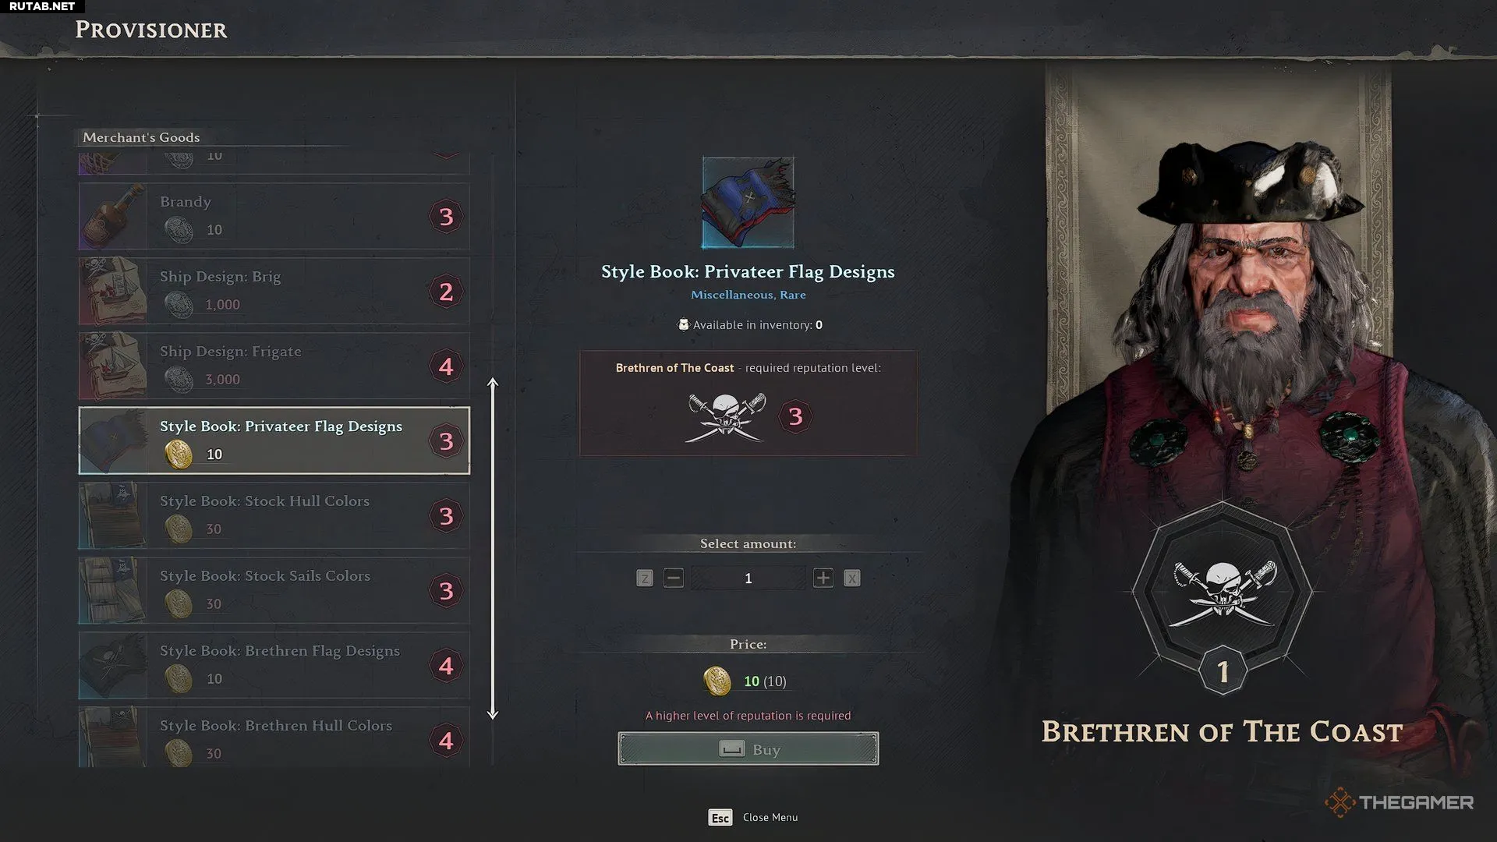
Task: Click the Brethren Flag Designs item icon
Action: pos(113,665)
